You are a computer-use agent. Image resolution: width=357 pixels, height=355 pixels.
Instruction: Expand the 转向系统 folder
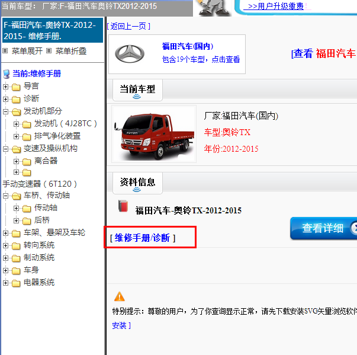[5, 245]
